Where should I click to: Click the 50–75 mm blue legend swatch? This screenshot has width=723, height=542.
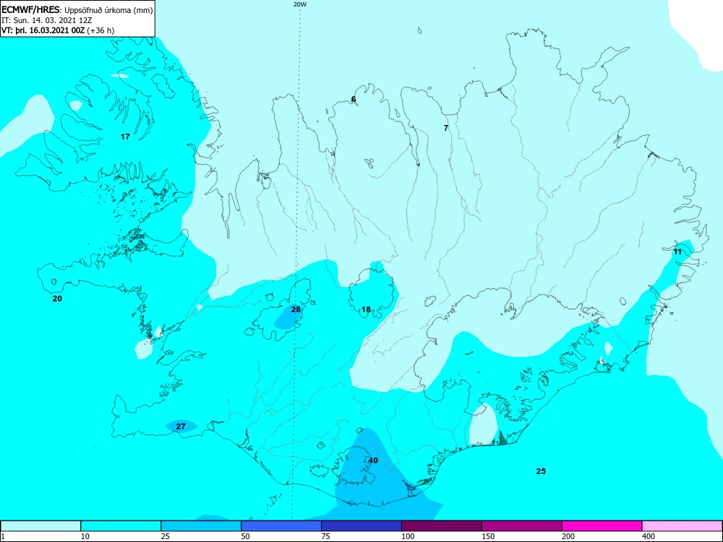coord(281,526)
